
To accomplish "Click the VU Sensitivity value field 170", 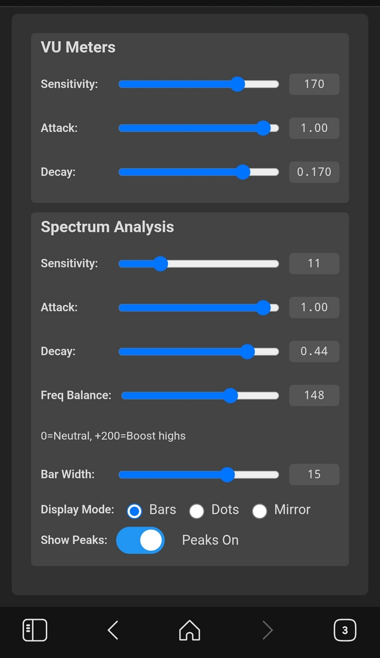I will (x=314, y=84).
